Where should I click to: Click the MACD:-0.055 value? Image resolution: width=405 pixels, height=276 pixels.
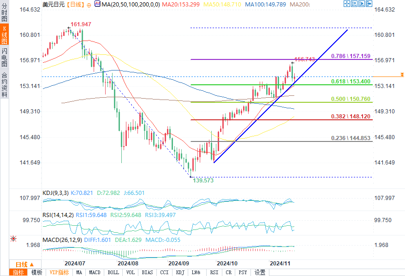(163, 240)
